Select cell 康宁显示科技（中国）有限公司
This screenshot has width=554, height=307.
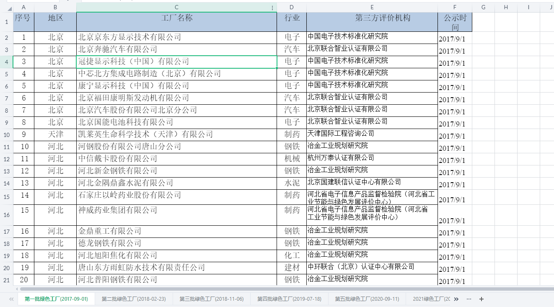176,86
